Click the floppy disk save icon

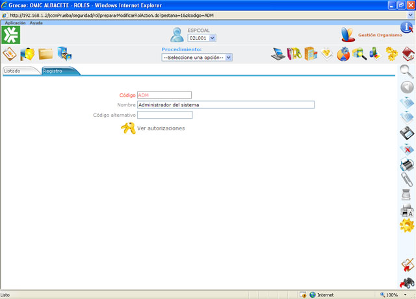[x=407, y=133]
